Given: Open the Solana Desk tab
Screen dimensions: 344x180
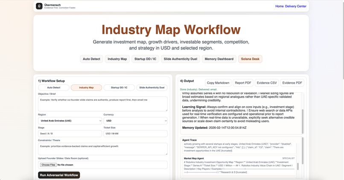Looking at the screenshot, I should point(250,59).
